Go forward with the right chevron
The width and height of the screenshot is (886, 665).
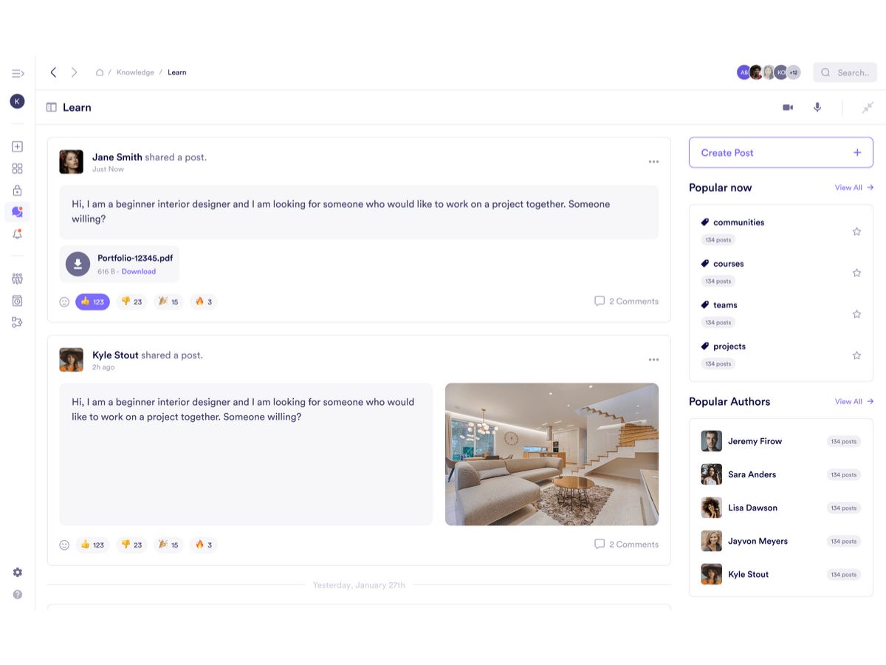click(74, 72)
